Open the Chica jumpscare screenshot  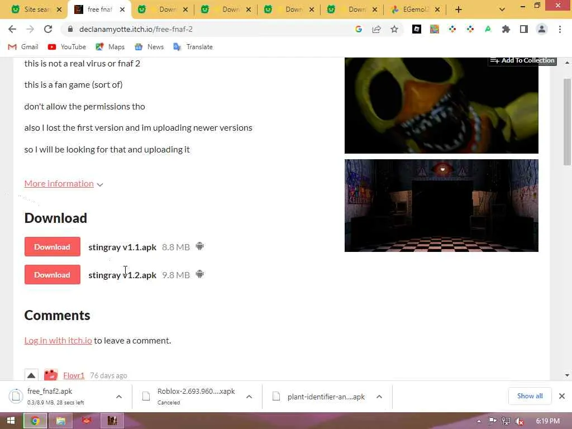441,106
